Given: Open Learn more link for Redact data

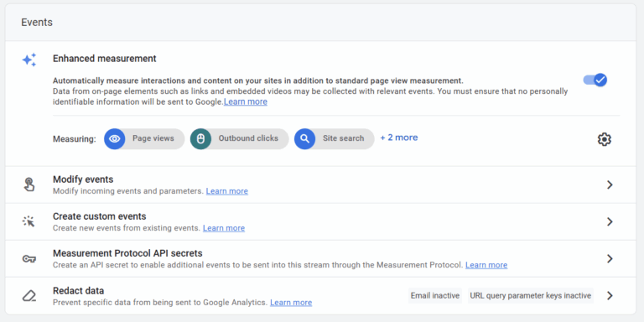Looking at the screenshot, I should click(x=291, y=303).
